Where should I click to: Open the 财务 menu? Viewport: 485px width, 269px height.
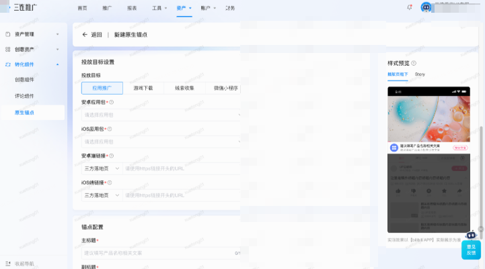pos(230,8)
